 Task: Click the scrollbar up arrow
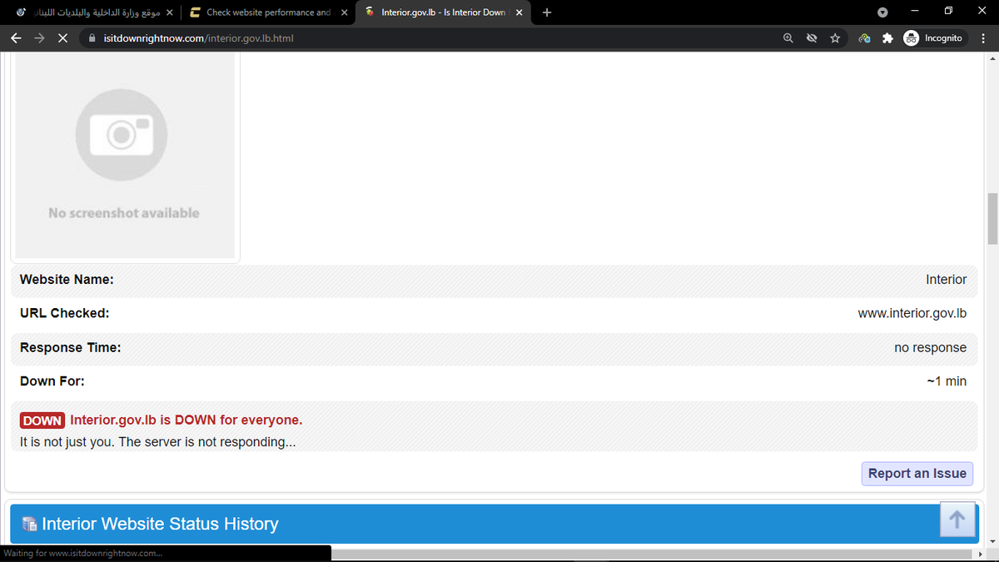point(992,58)
